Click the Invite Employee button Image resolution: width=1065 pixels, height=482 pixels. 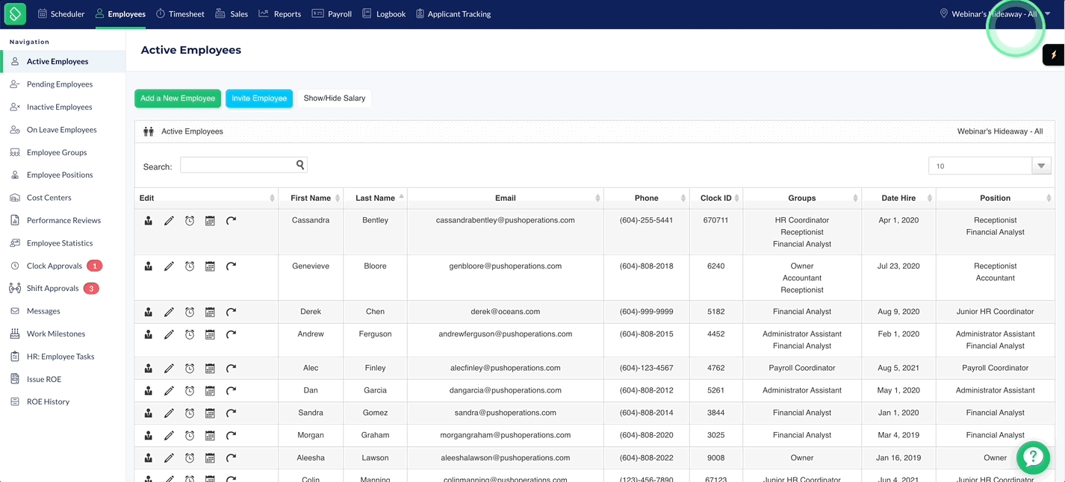pos(259,98)
